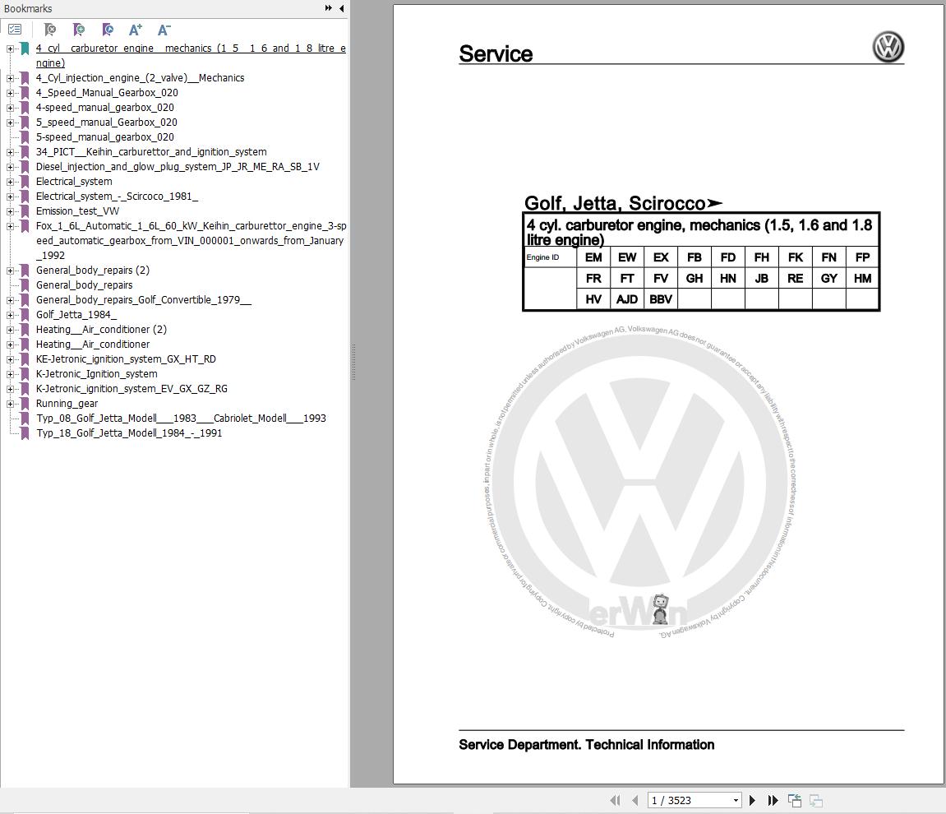Click bookmark icon beside Typ_08_Golf_Jetta_Modell
Image resolution: width=946 pixels, height=814 pixels.
[25, 419]
